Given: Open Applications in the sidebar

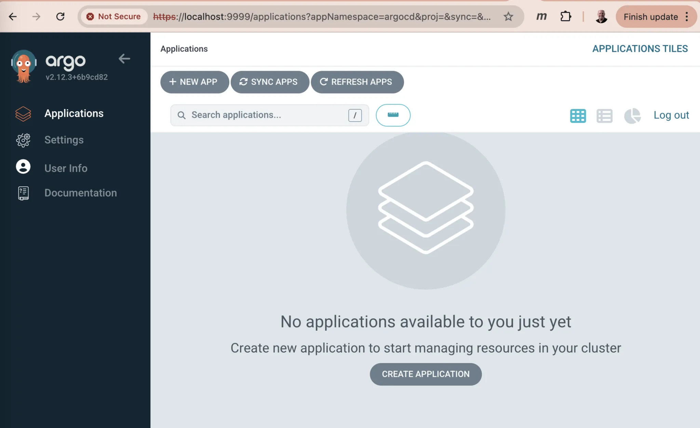Looking at the screenshot, I should click(74, 113).
